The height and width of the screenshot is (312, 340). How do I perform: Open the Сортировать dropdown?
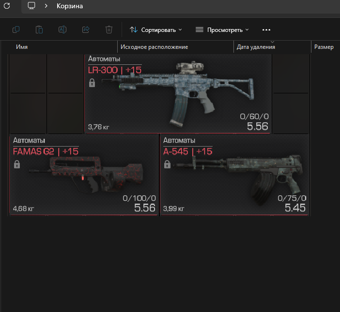(155, 30)
